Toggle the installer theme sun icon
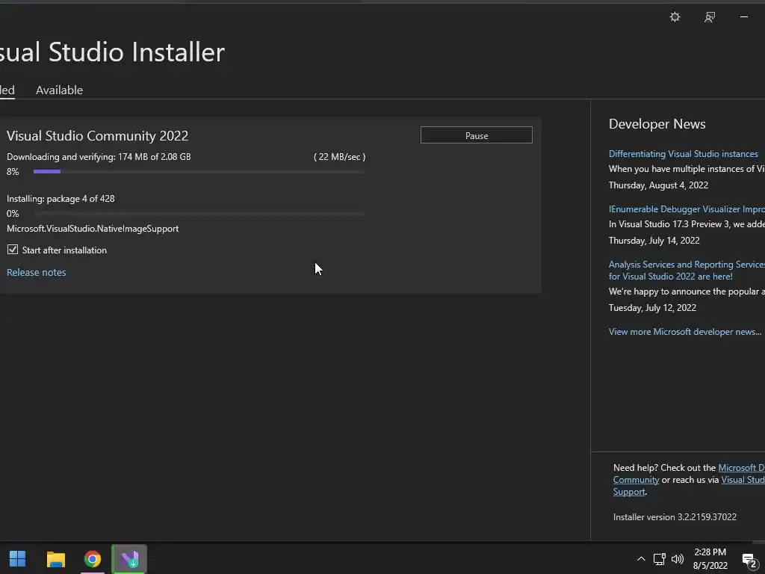Screen dimensions: 765x574 [x=675, y=17]
